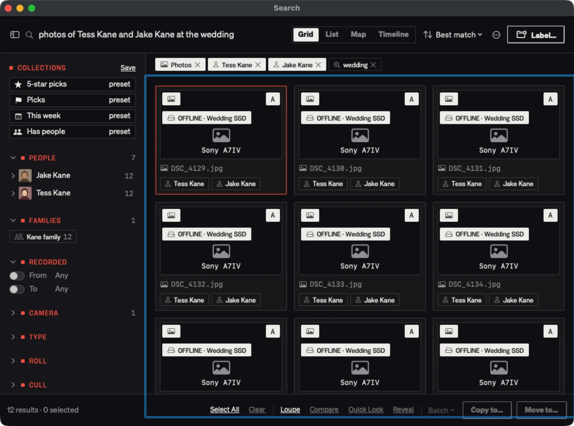Click the Select All link

tap(225, 410)
